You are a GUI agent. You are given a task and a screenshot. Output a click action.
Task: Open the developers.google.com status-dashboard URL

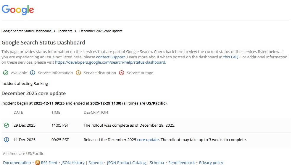110,62
